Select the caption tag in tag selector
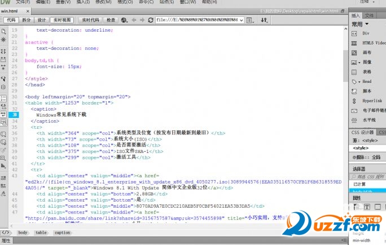The height and width of the screenshot is (245, 386). click(x=62, y=233)
